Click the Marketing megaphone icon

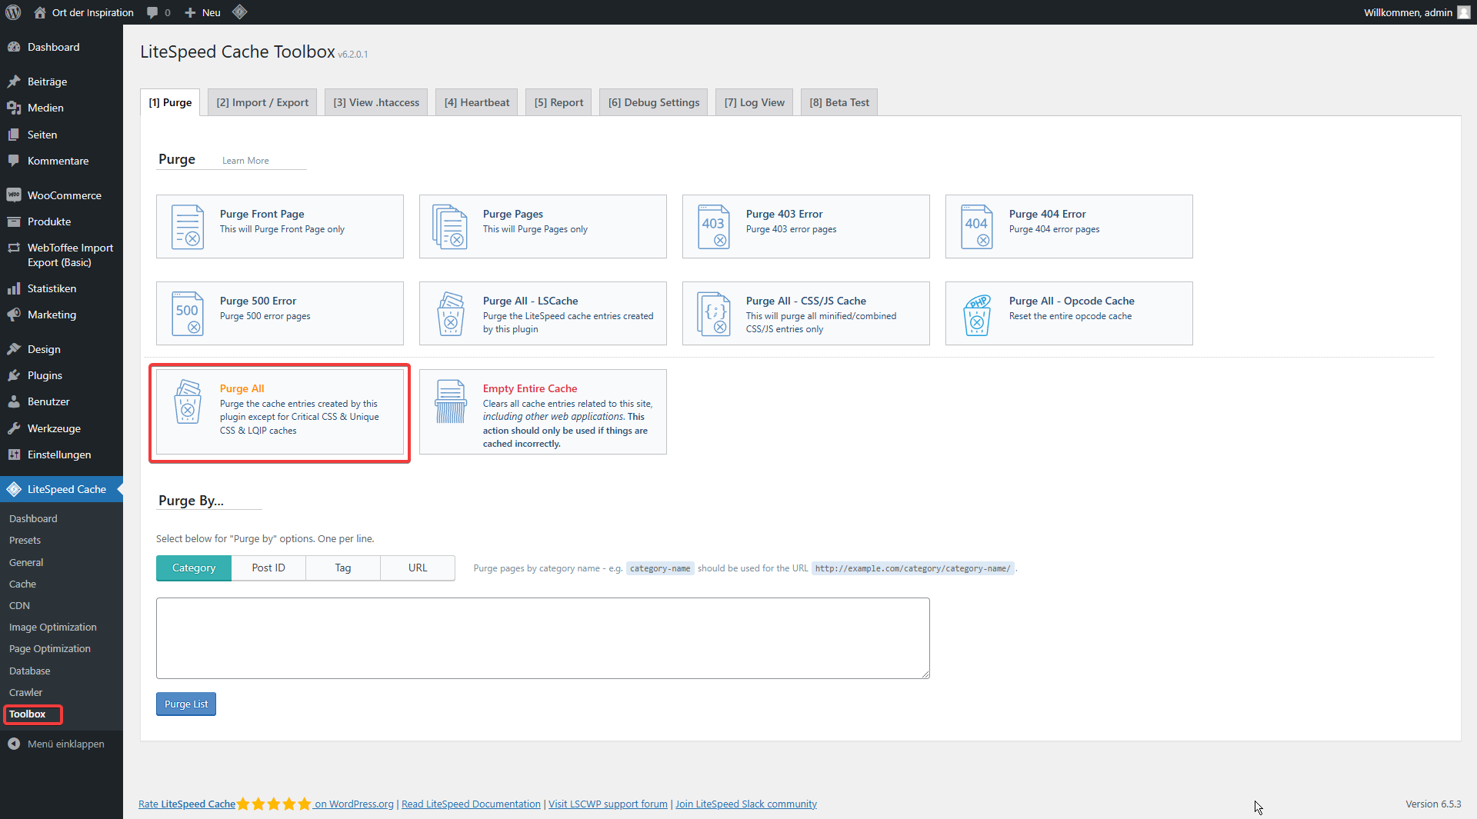[x=14, y=315]
